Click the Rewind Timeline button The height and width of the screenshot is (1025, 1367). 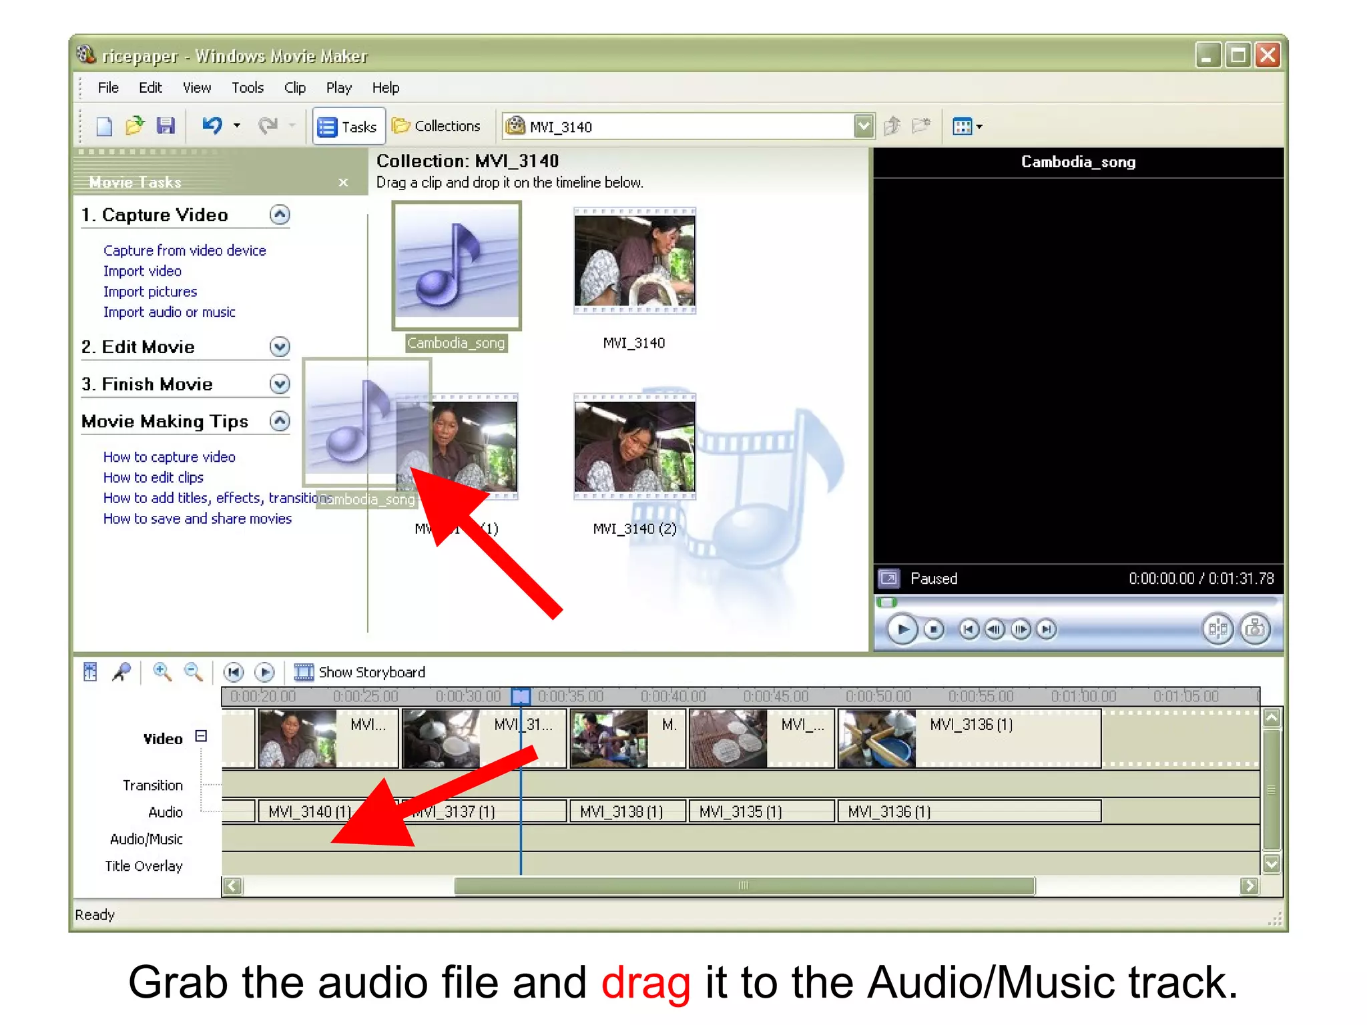tap(233, 672)
